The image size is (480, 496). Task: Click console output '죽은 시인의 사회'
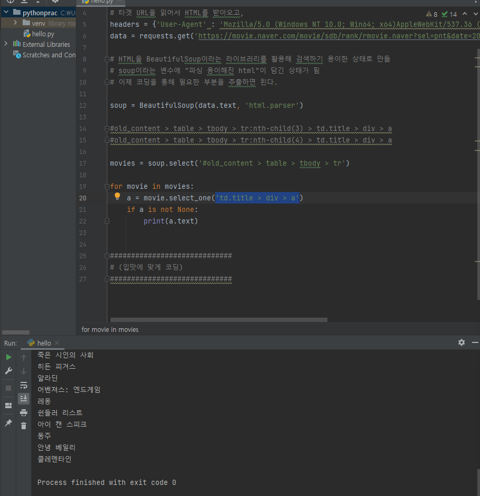[65, 355]
